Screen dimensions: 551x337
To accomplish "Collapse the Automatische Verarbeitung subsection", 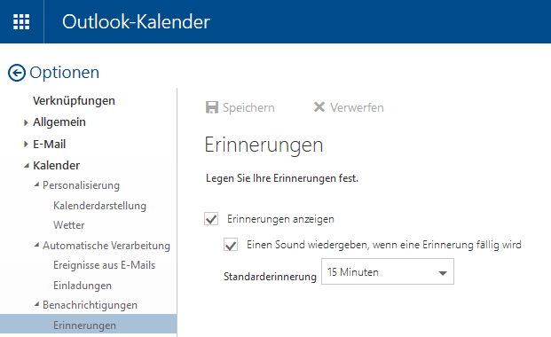I will [x=36, y=245].
